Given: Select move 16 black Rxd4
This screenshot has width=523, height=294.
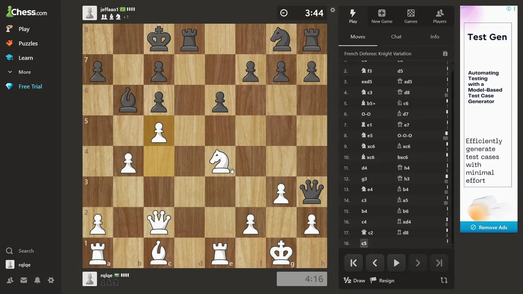Looking at the screenshot, I should [x=405, y=222].
